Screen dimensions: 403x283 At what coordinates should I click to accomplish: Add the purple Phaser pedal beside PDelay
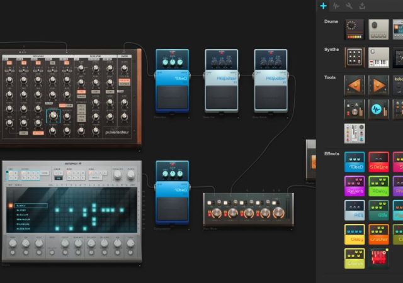(x=398, y=186)
